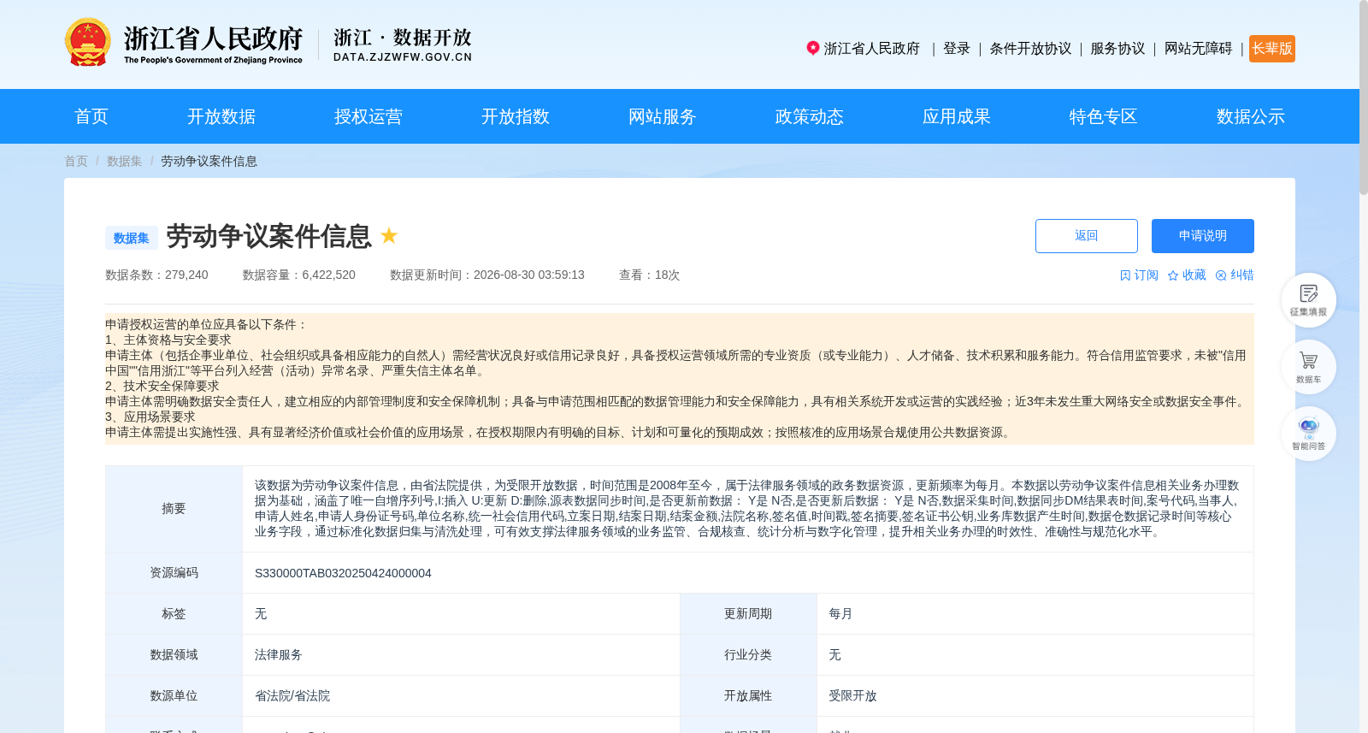Click the 申请说明 button

tap(1203, 236)
